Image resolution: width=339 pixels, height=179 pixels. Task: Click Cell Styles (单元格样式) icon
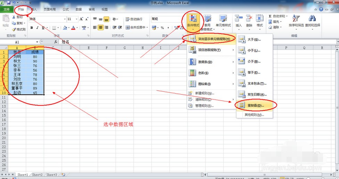point(223,18)
